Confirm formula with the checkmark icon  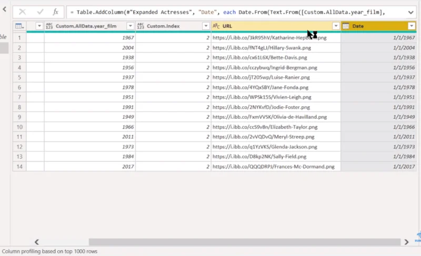click(x=41, y=12)
